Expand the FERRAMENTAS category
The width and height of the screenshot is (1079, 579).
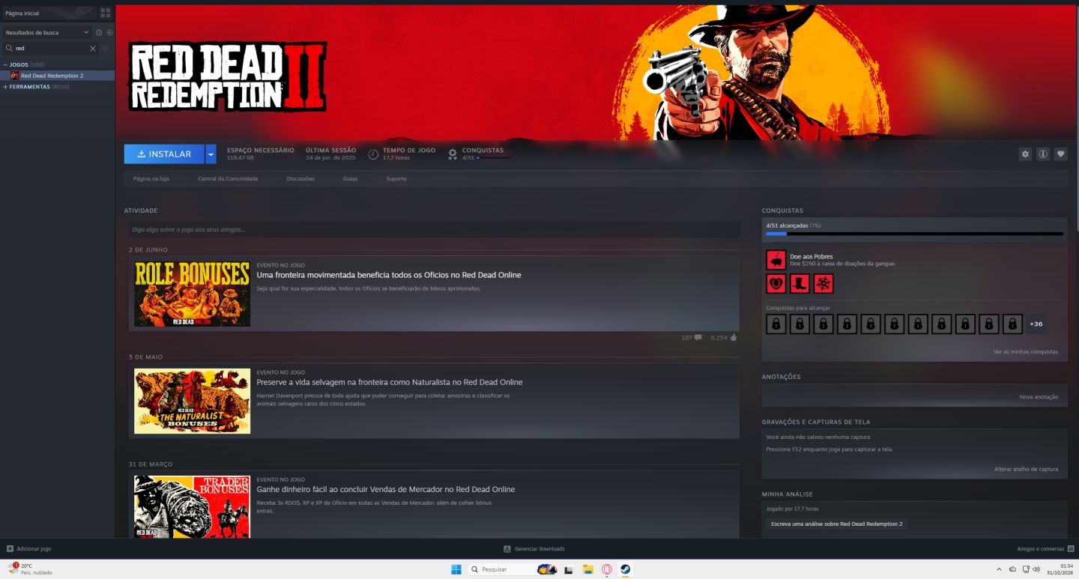[6, 87]
